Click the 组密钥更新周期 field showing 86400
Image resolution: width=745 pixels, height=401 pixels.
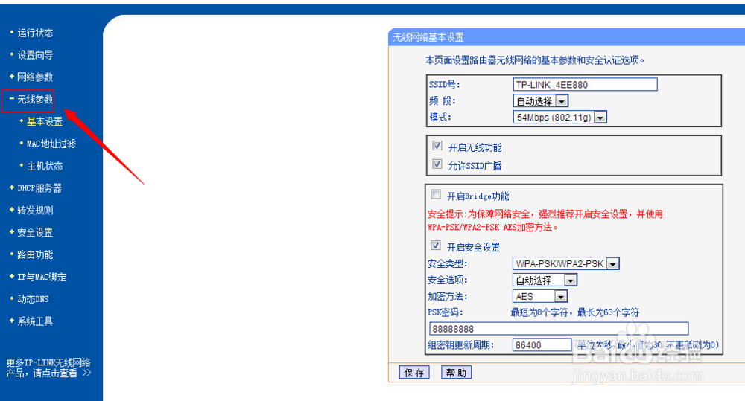point(542,345)
